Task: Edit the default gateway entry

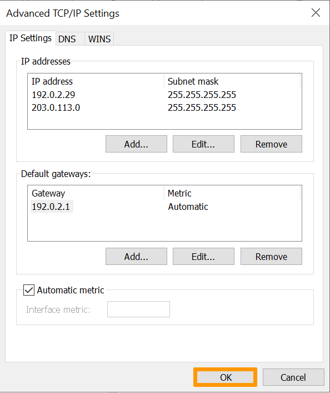Action: pyautogui.click(x=203, y=257)
